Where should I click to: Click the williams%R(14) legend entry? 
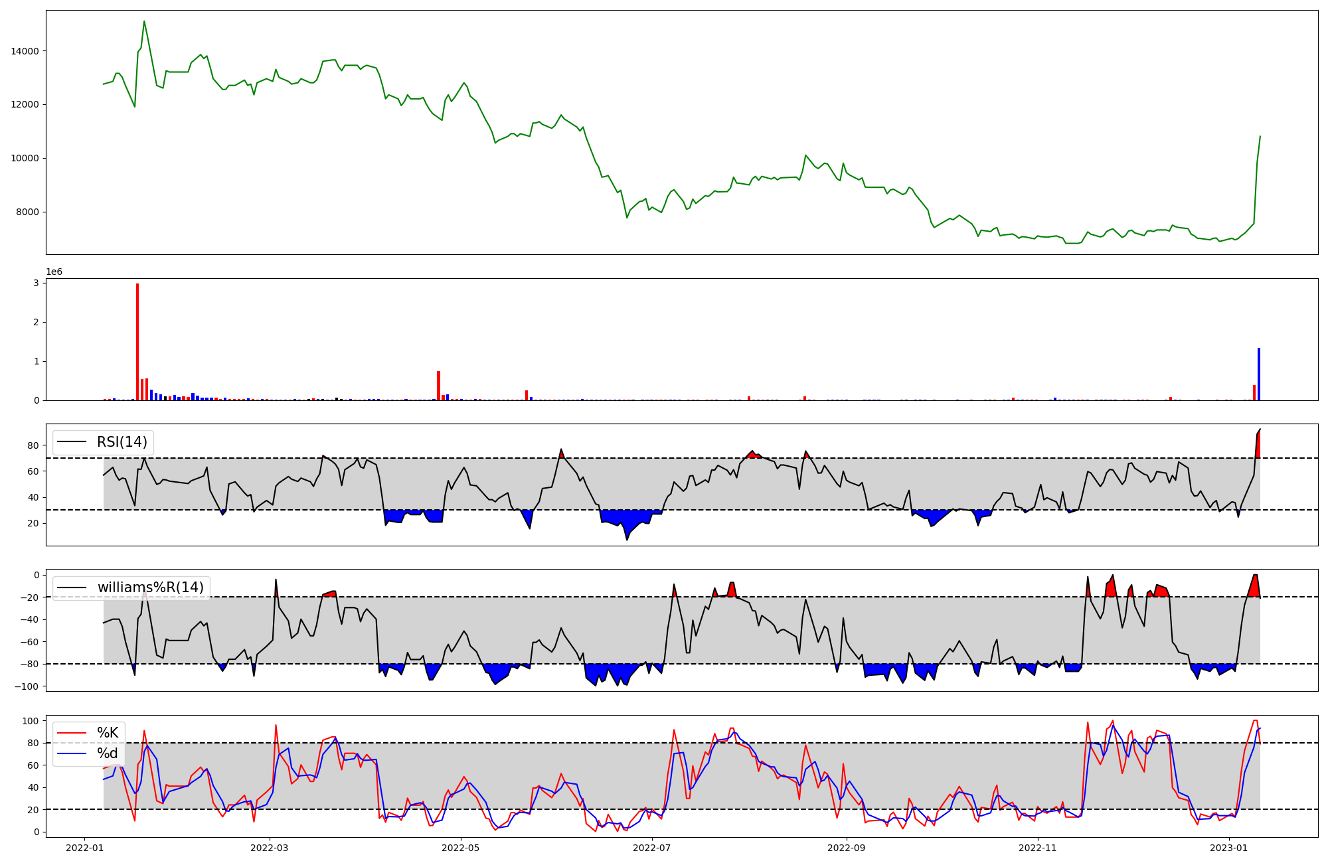(150, 588)
